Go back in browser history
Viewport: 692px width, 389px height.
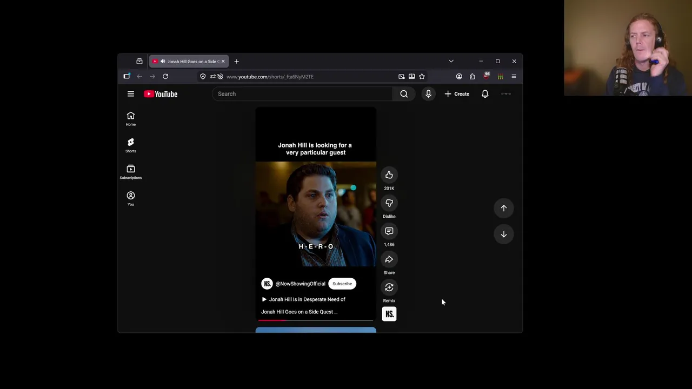point(139,77)
